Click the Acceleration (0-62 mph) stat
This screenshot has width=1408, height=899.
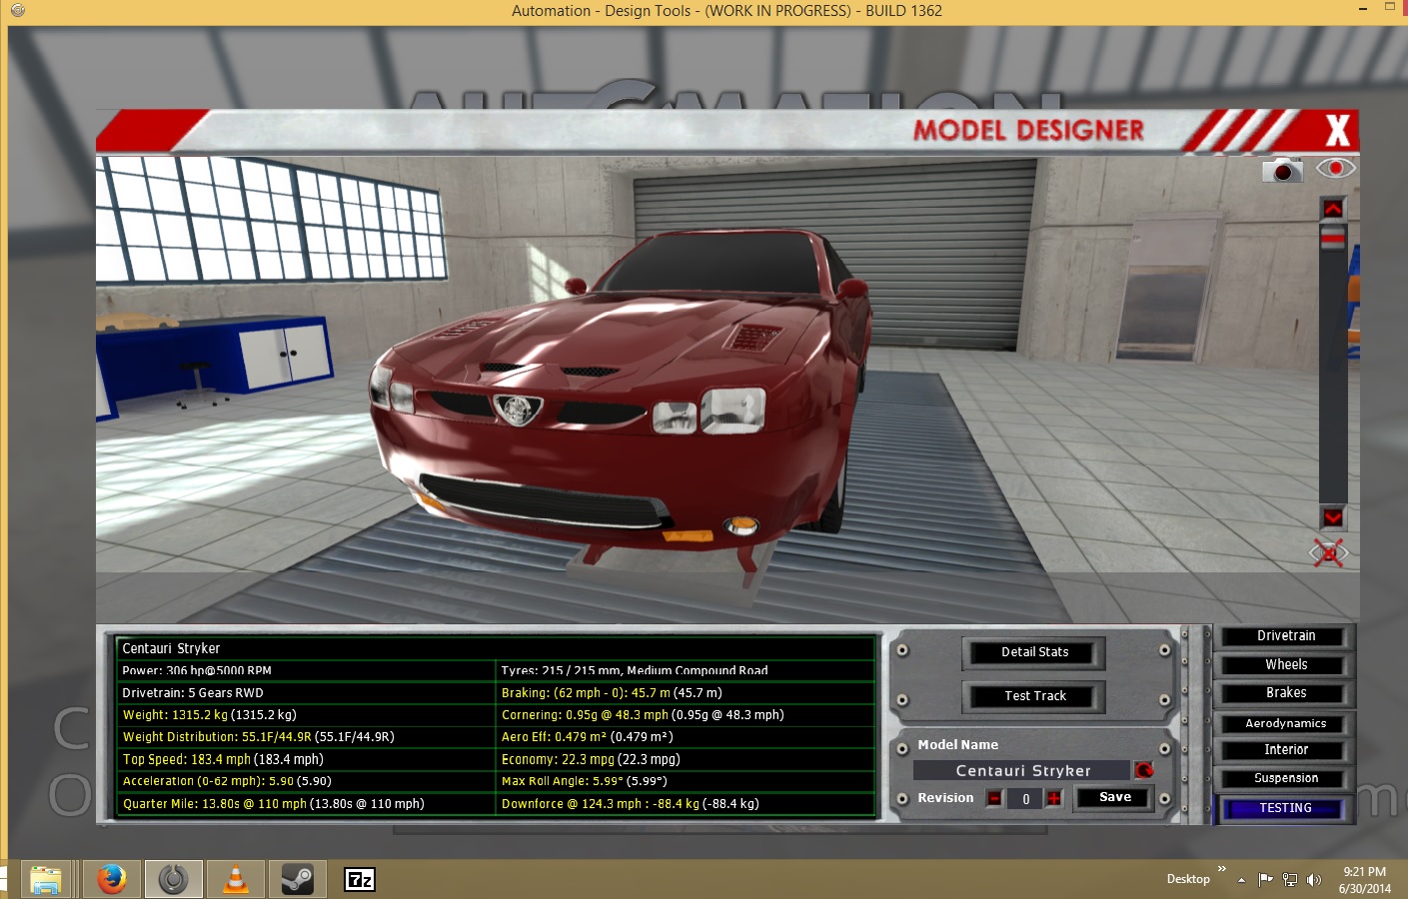(227, 781)
